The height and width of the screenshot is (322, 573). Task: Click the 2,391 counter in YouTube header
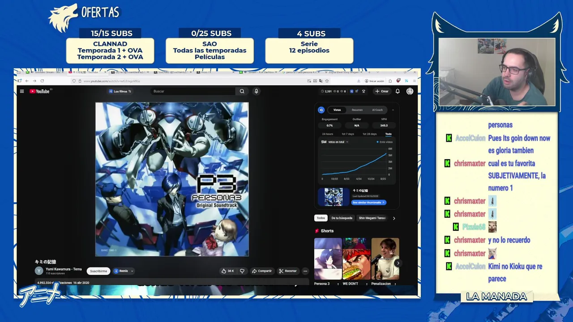coord(326,91)
